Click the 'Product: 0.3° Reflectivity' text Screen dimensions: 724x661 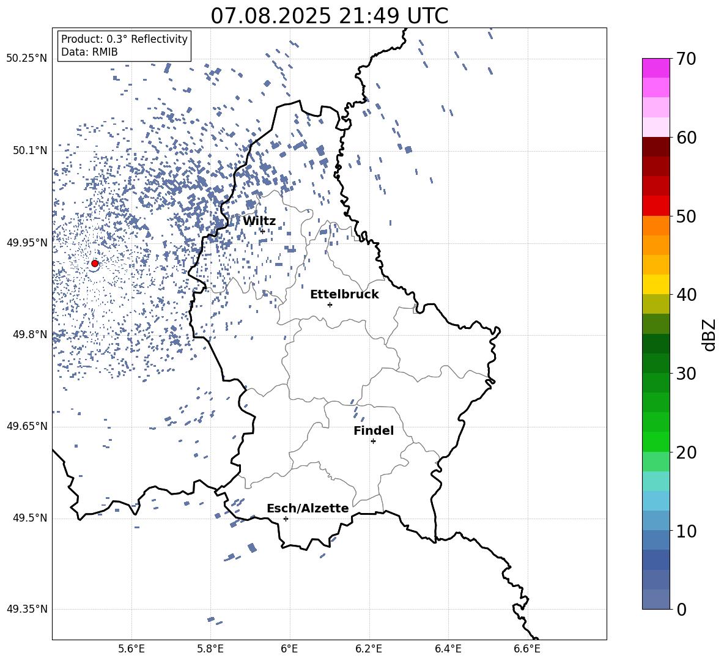124,39
